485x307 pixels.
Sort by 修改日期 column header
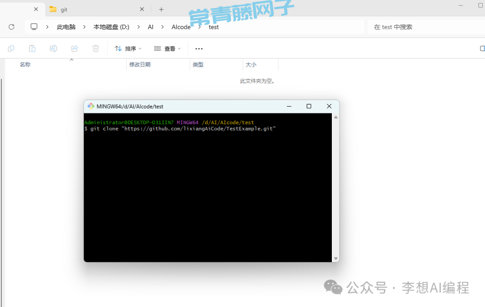click(140, 65)
